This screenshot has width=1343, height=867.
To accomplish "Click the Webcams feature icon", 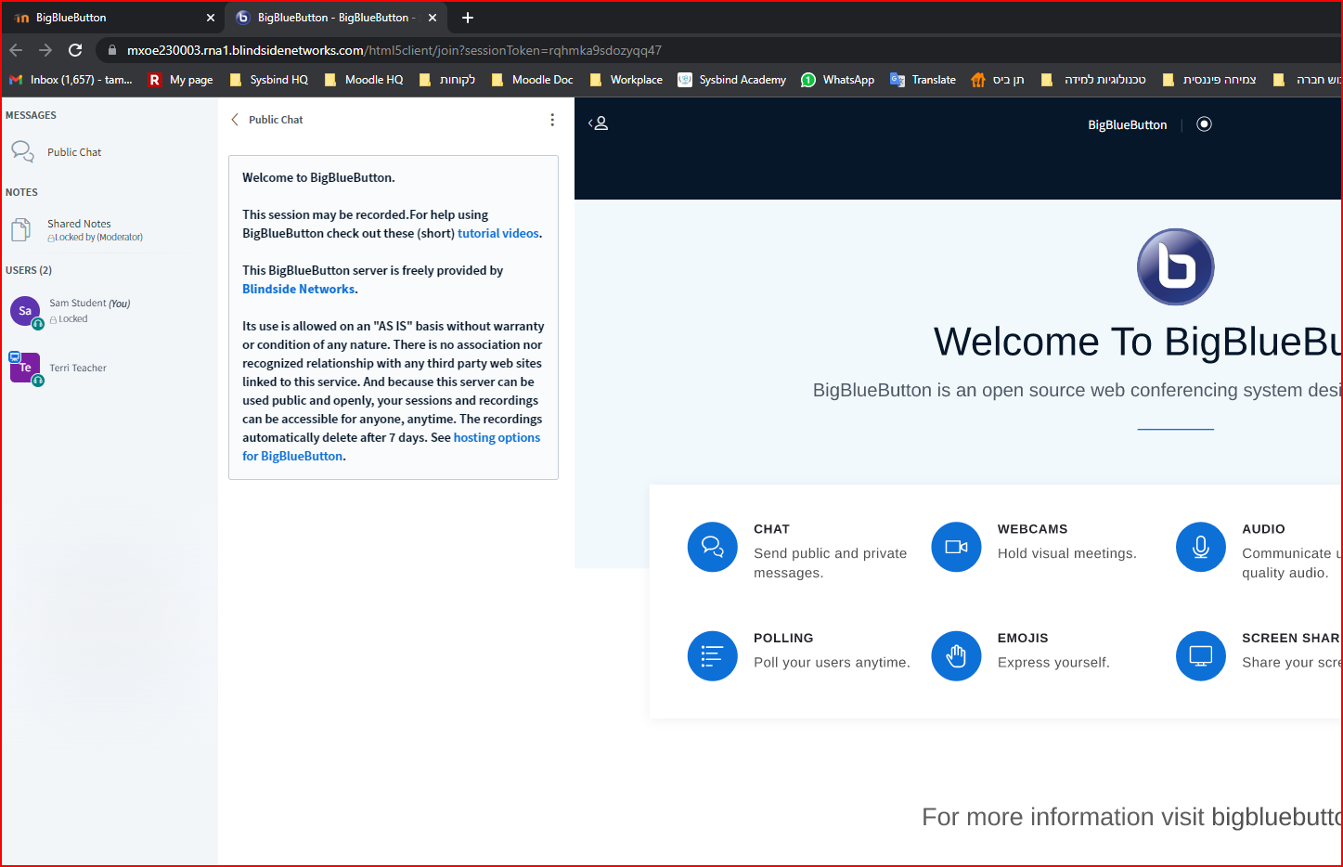I will [x=956, y=547].
